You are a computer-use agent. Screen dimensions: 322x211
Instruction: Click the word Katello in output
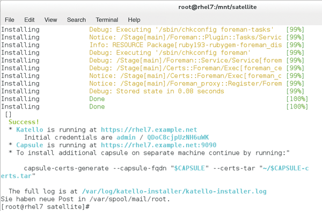[30, 129]
